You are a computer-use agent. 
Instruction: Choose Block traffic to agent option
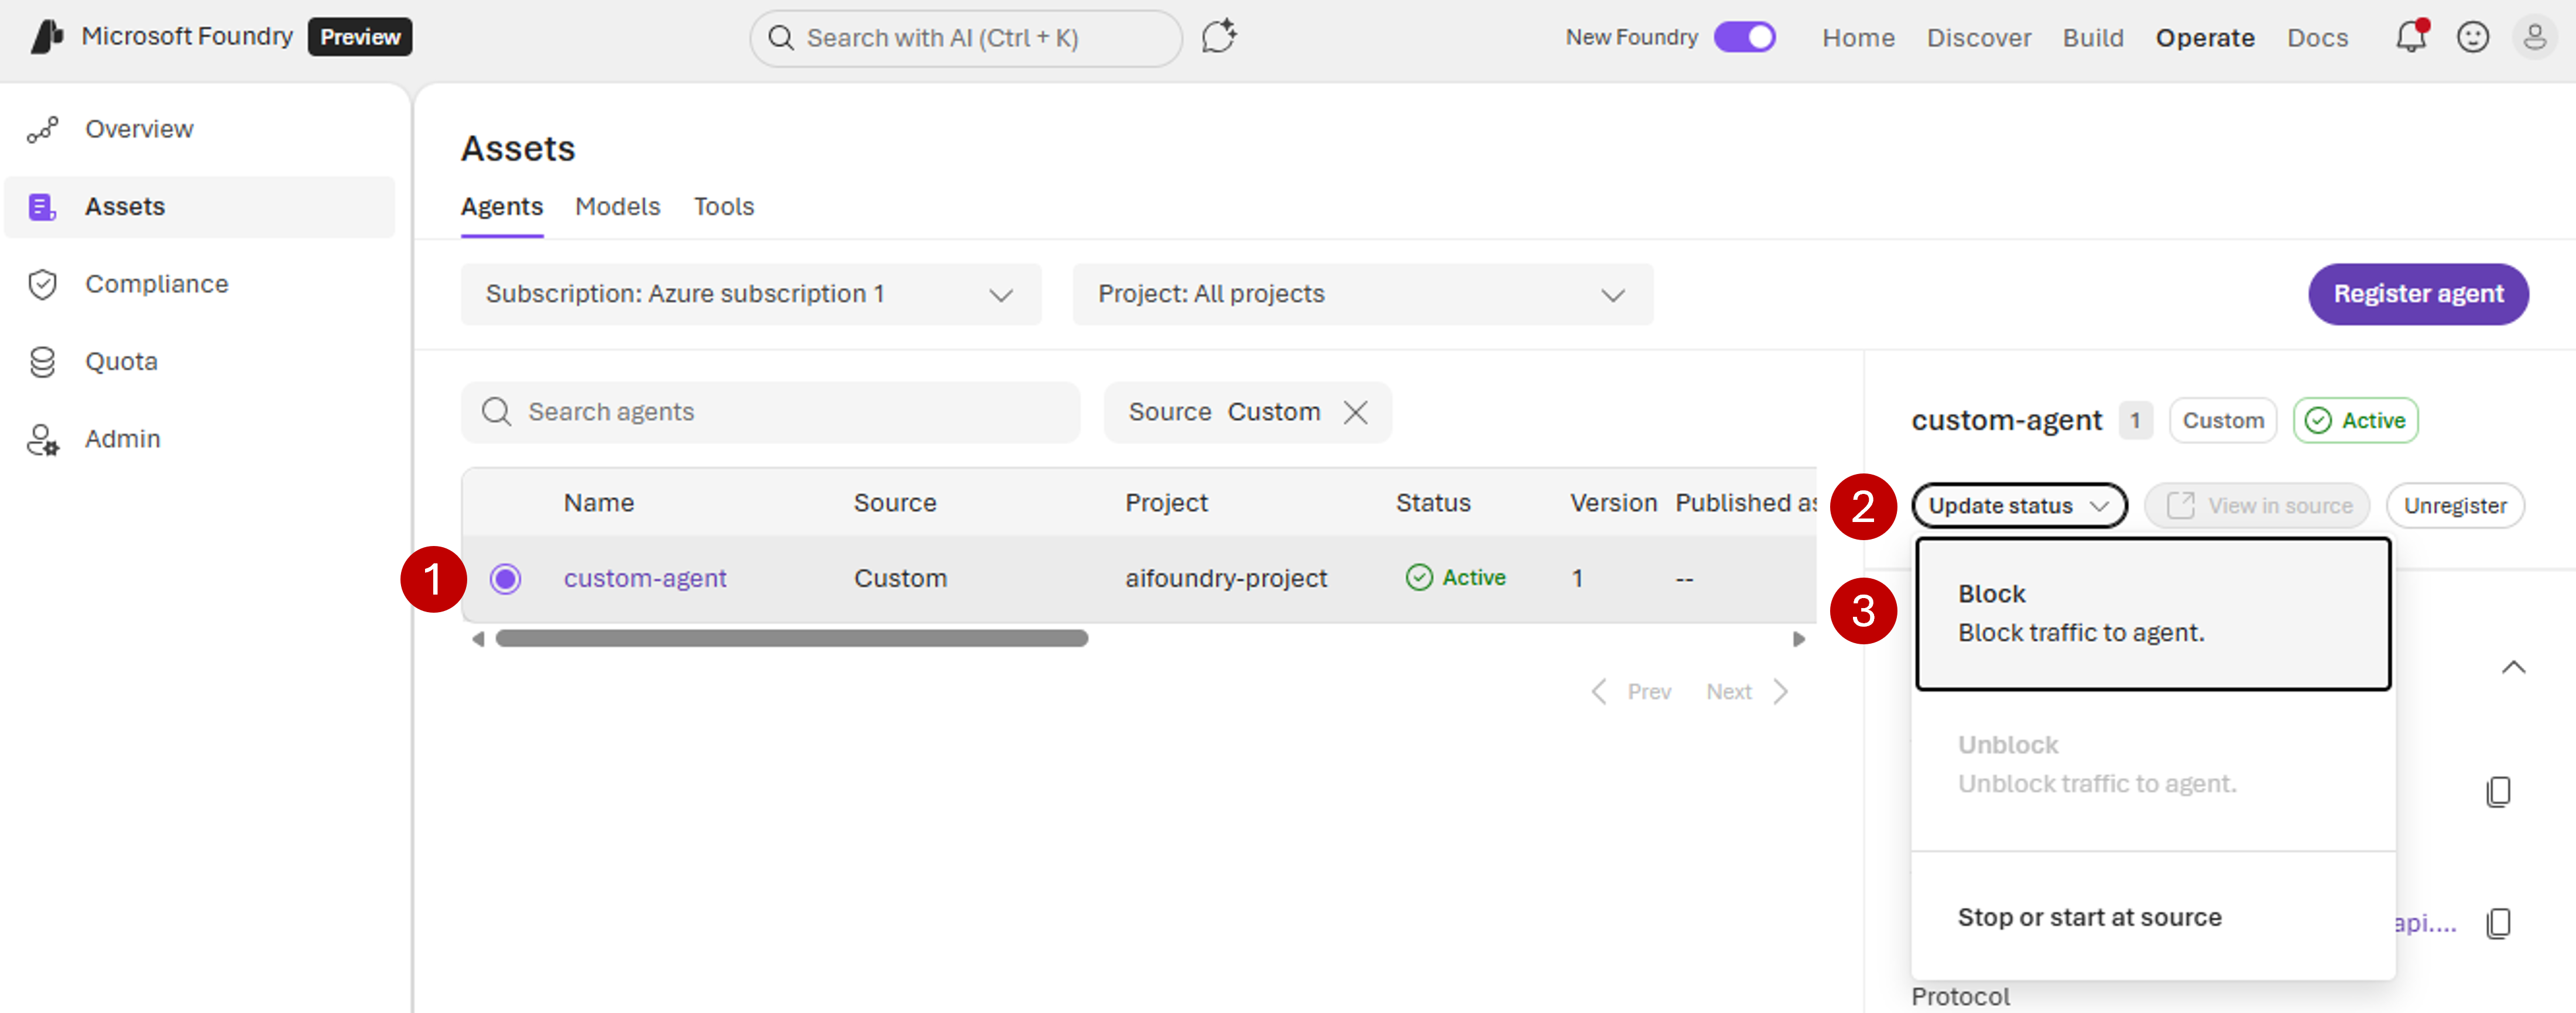(x=2153, y=614)
